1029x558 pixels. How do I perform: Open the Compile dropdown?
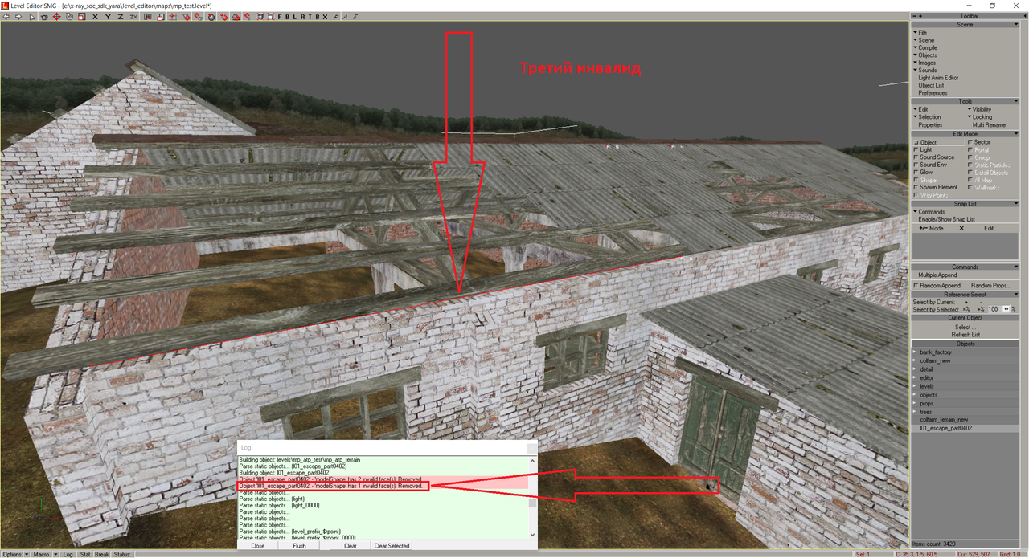pyautogui.click(x=926, y=48)
